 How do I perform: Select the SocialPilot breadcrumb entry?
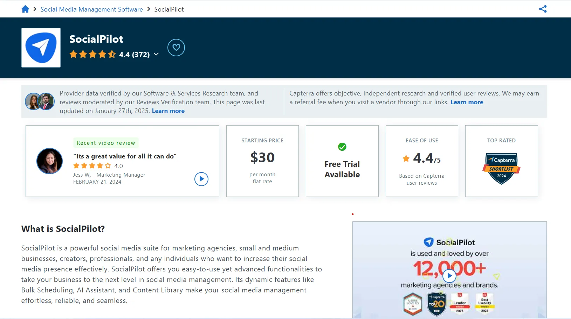coord(169,9)
